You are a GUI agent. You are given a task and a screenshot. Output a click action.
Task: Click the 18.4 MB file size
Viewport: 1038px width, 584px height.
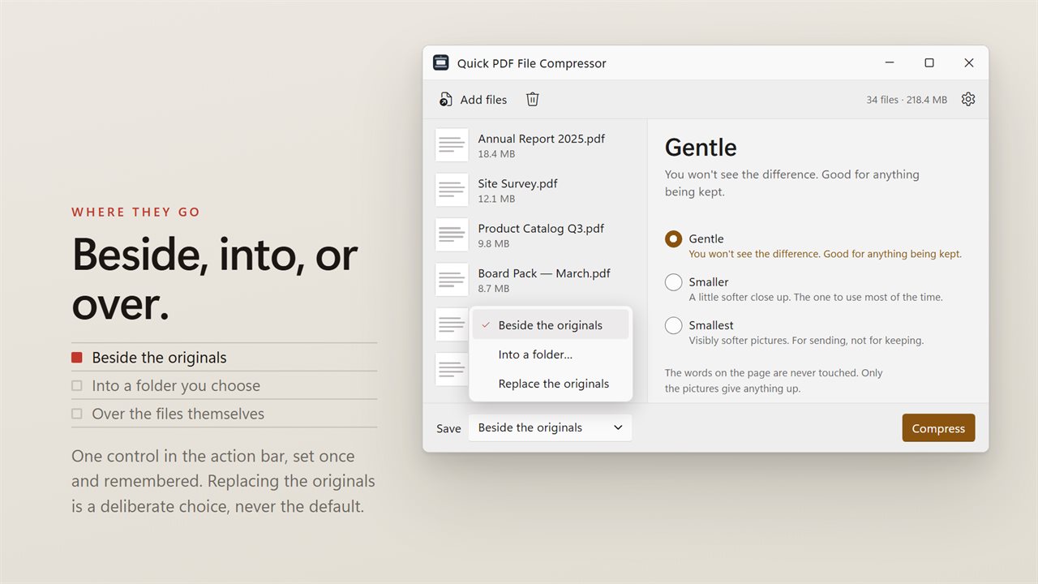tap(496, 154)
